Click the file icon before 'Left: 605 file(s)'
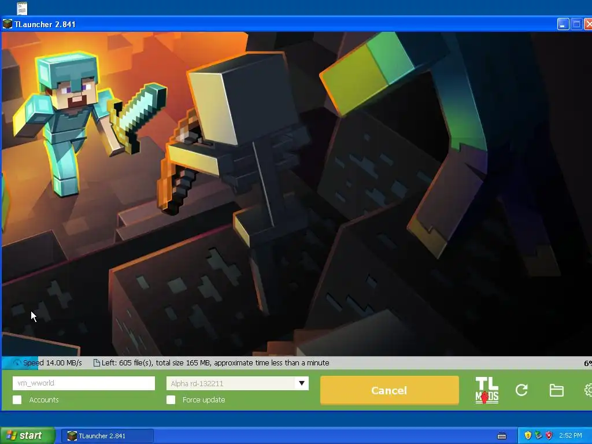Screen dimensions: 592x444 tap(97, 363)
